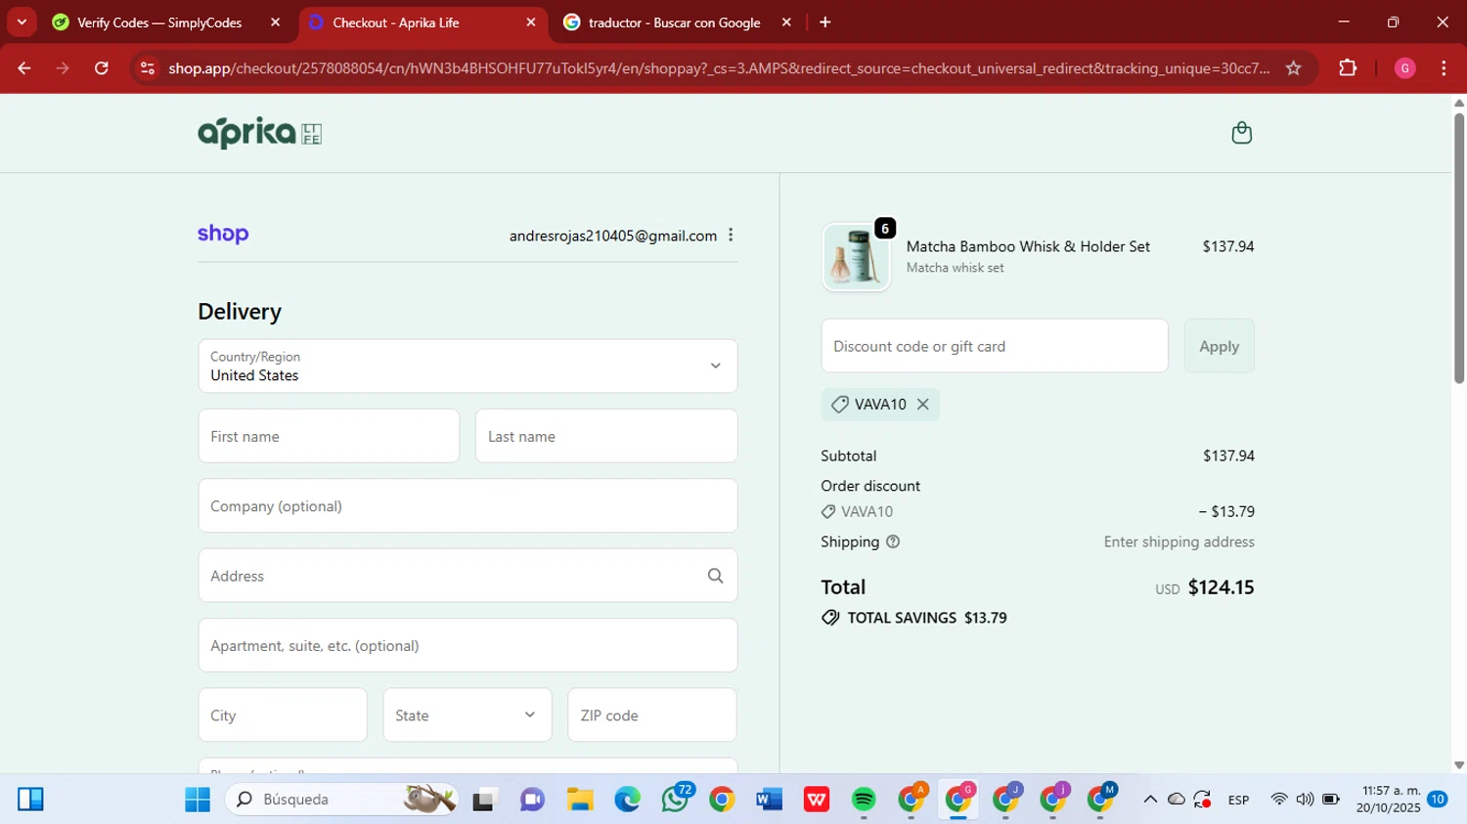
Task: Reload the checkout page
Action: pyautogui.click(x=102, y=68)
